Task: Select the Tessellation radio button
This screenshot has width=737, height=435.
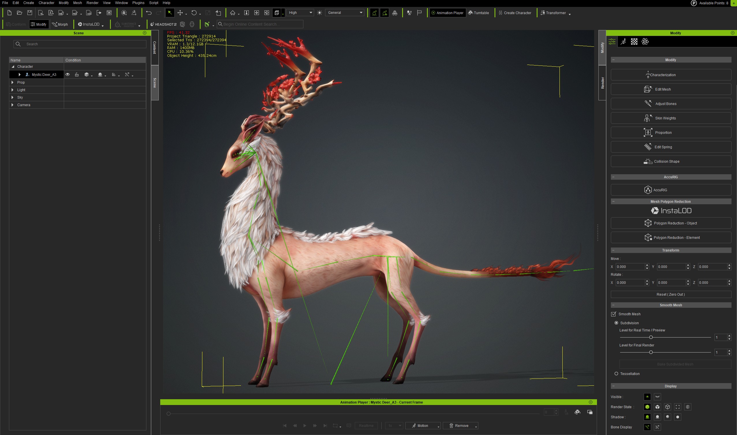Action: 616,374
